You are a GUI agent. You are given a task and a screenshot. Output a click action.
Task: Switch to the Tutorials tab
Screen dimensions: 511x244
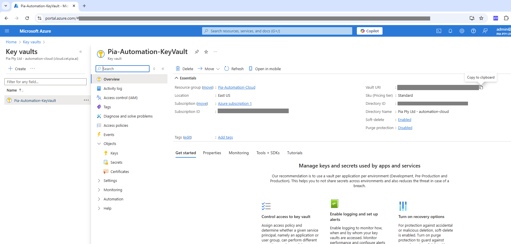295,153
